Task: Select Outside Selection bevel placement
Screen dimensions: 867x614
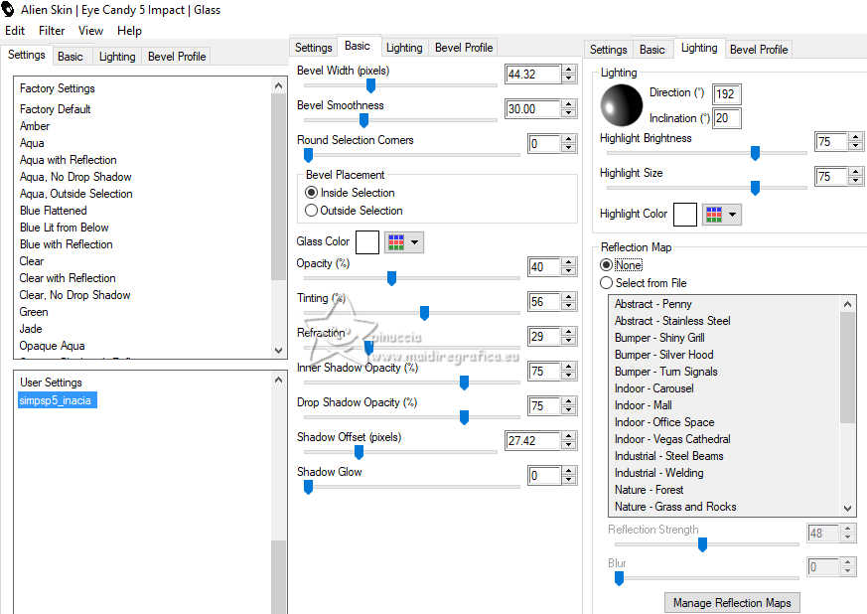Action: [x=354, y=211]
